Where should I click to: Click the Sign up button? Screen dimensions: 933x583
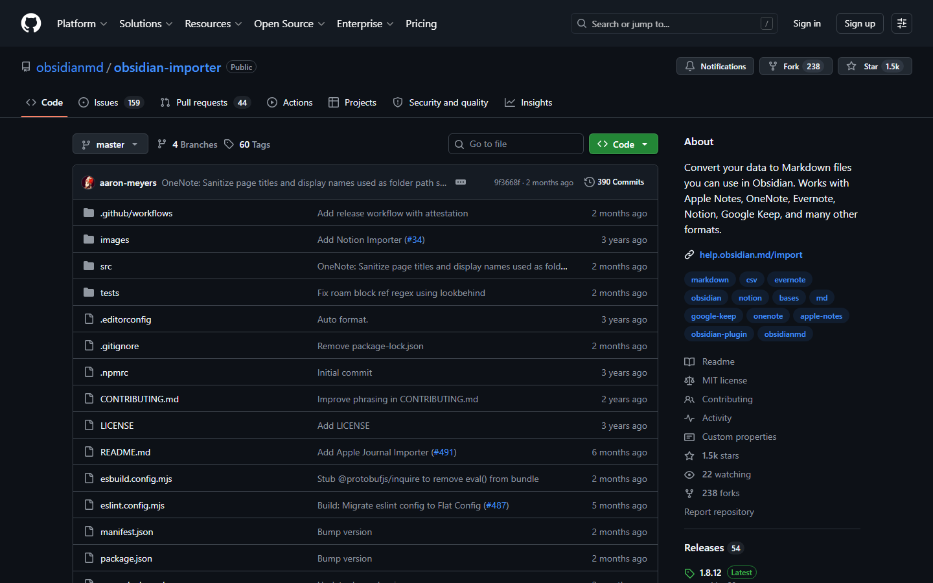point(860,23)
